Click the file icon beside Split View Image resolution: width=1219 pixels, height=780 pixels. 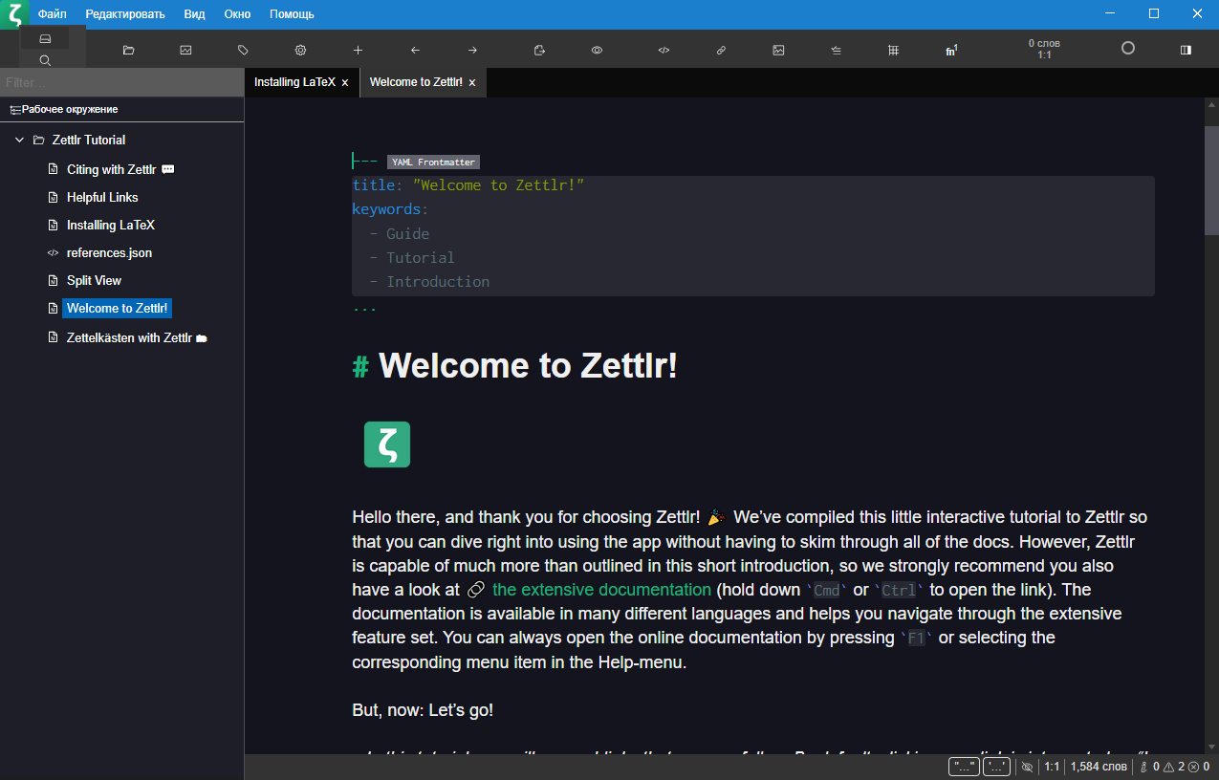[x=54, y=281]
